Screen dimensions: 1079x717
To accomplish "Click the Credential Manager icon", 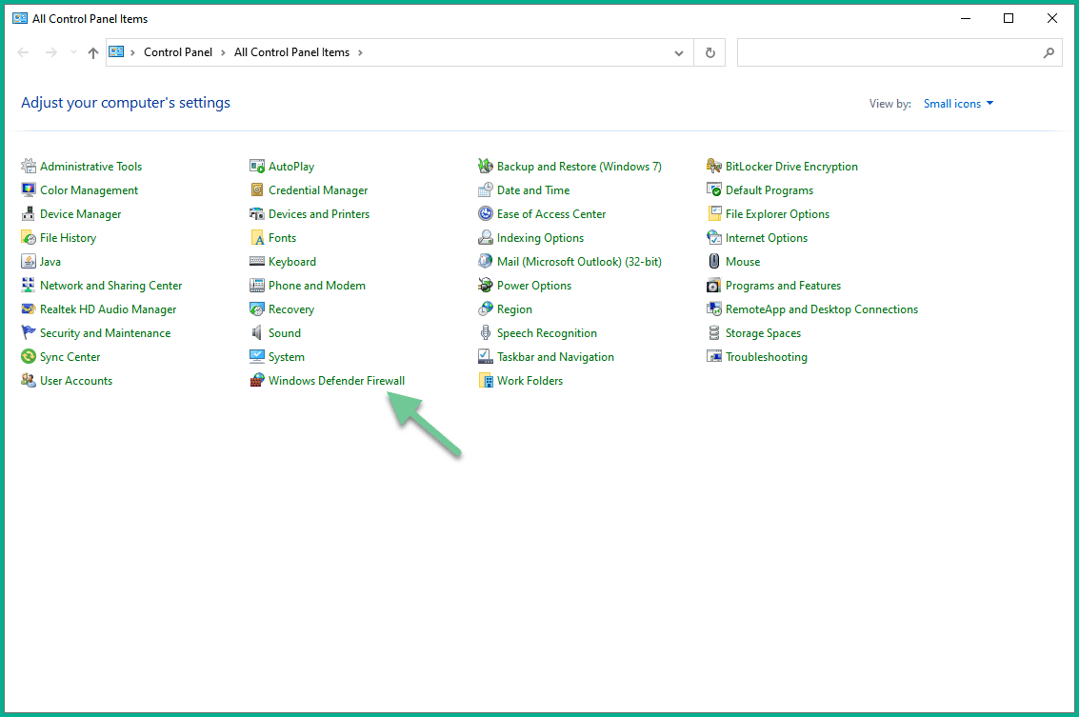I will click(257, 190).
